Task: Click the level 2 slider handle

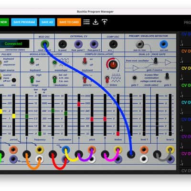Action: tap(170, 133)
